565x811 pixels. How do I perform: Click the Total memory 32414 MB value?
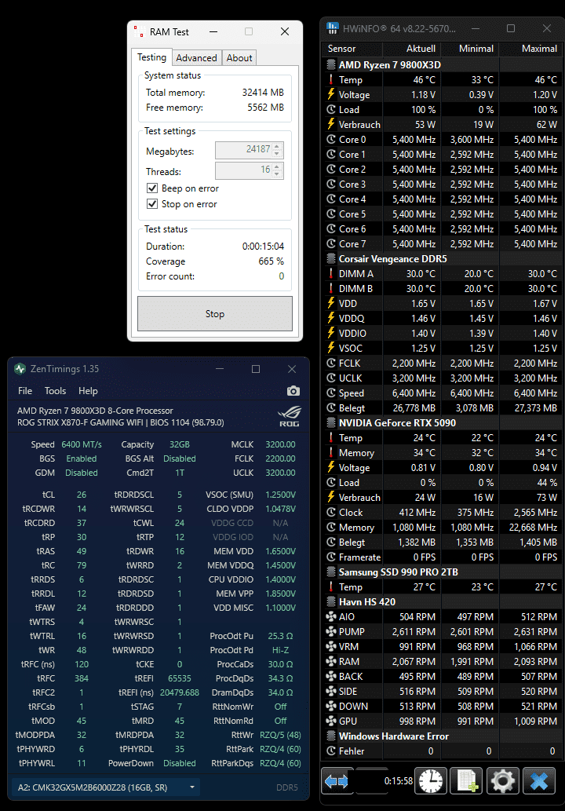(x=263, y=93)
